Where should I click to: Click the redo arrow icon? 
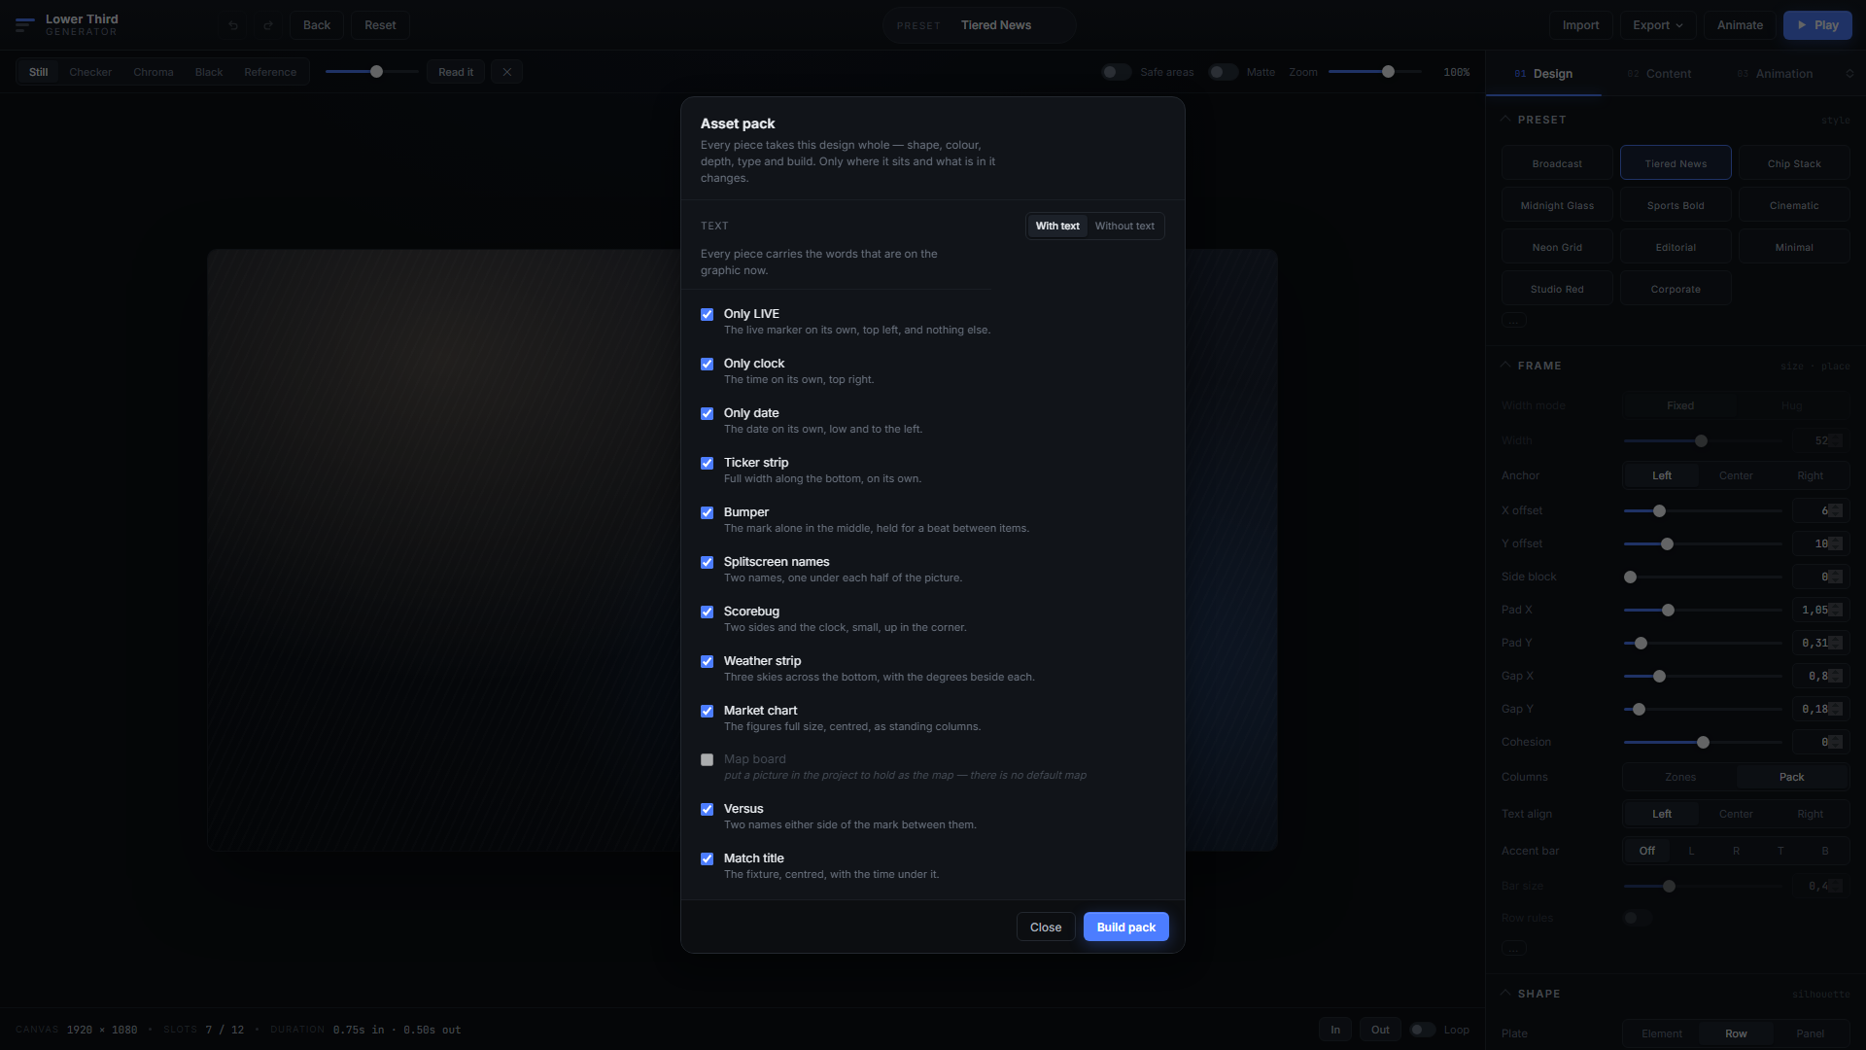(268, 25)
